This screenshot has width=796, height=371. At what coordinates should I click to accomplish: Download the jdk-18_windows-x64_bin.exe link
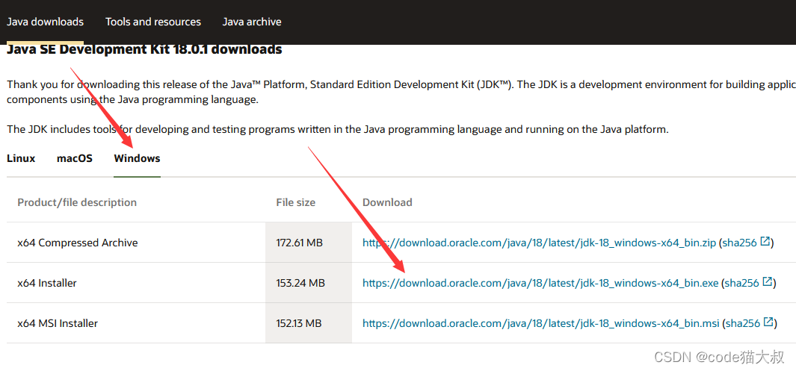click(x=540, y=283)
